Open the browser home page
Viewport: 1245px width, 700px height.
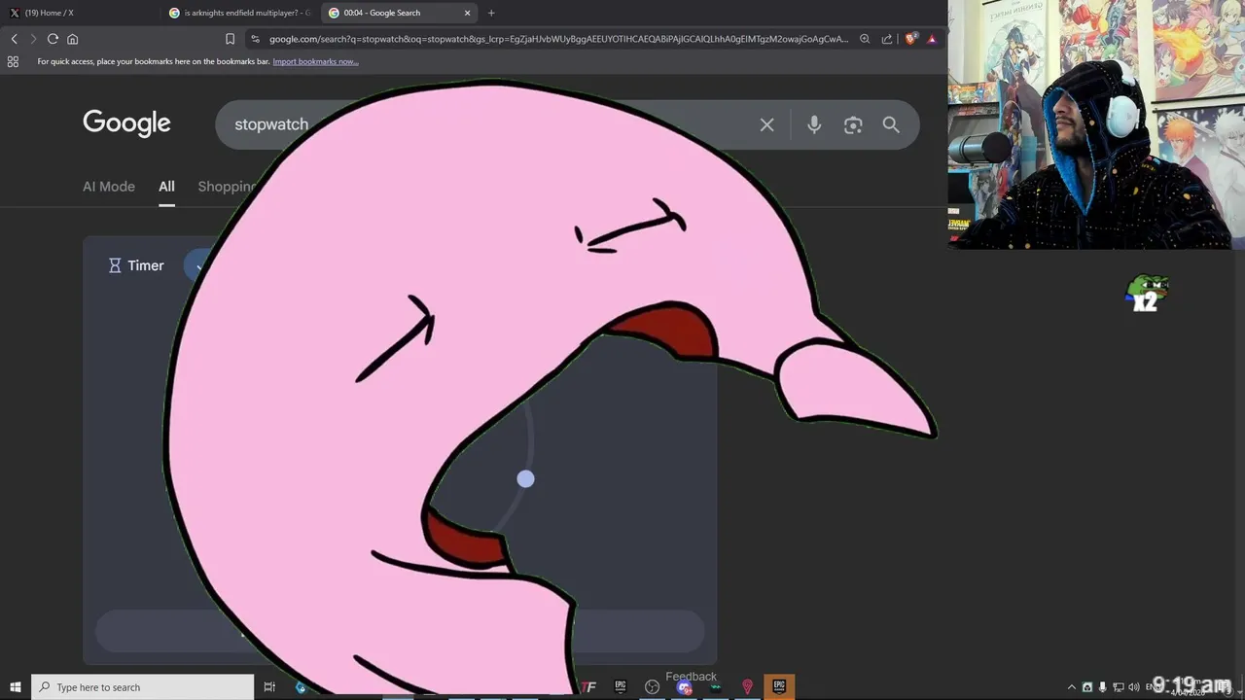click(72, 39)
